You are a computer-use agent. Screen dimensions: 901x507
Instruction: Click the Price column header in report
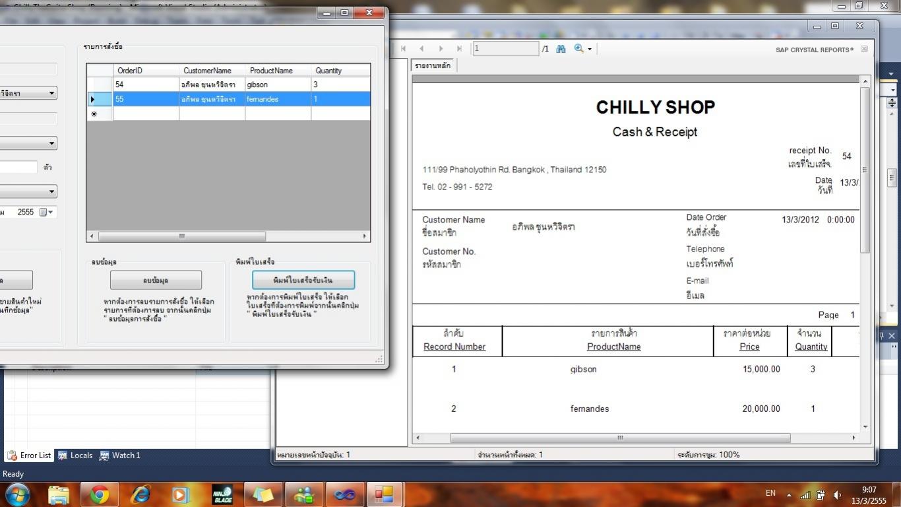(749, 347)
